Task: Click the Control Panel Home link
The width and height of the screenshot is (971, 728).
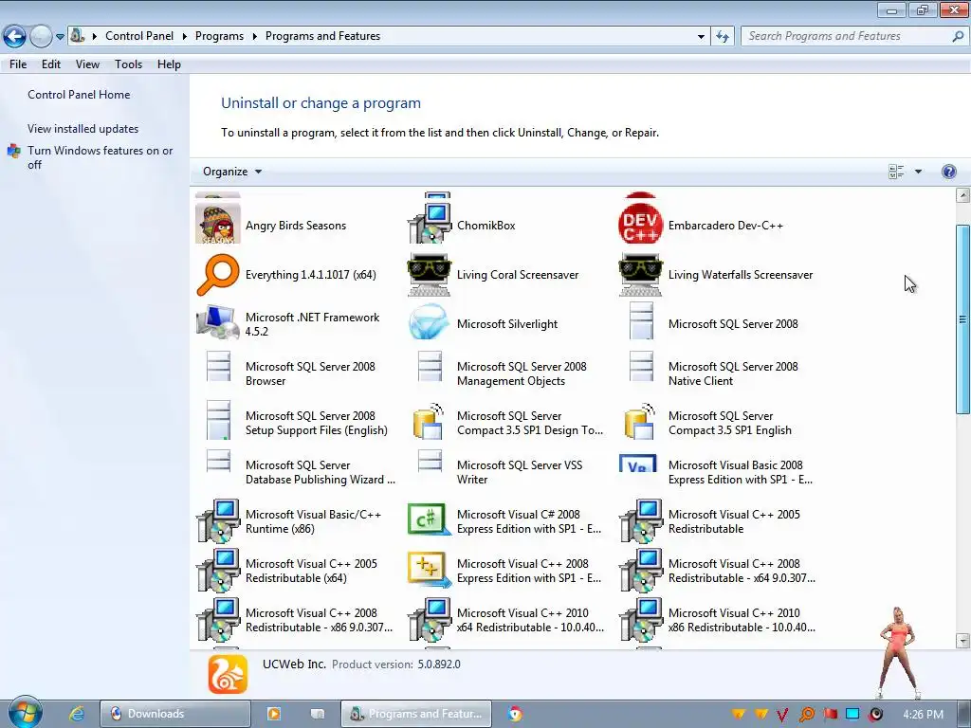Action: (x=79, y=95)
